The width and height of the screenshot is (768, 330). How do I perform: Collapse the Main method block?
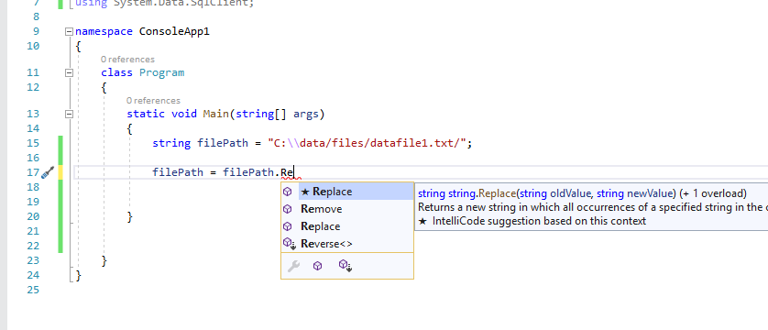coord(69,114)
